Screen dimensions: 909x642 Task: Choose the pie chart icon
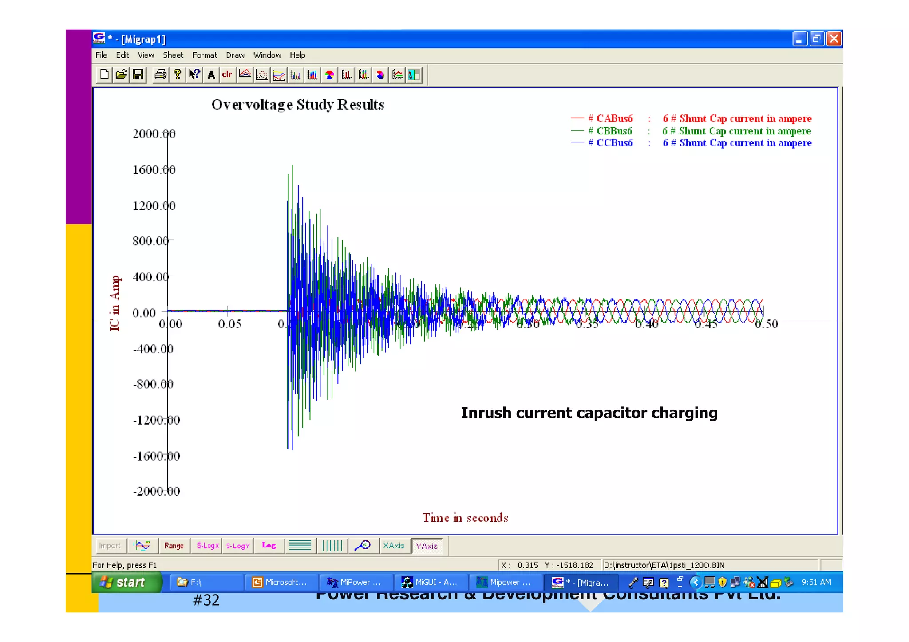tap(329, 74)
